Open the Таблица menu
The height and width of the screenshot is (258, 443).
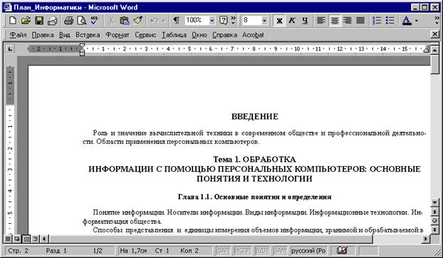[x=174, y=35]
